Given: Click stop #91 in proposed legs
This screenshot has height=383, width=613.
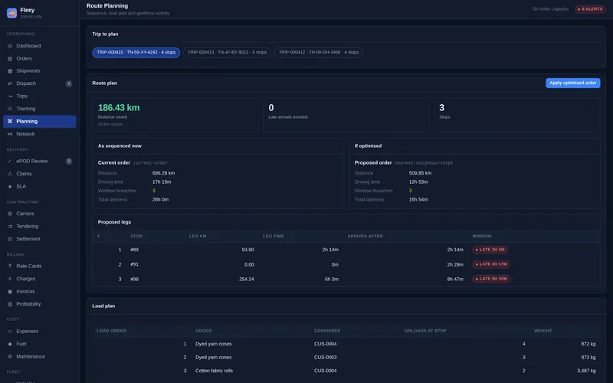Looking at the screenshot, I should [135, 264].
